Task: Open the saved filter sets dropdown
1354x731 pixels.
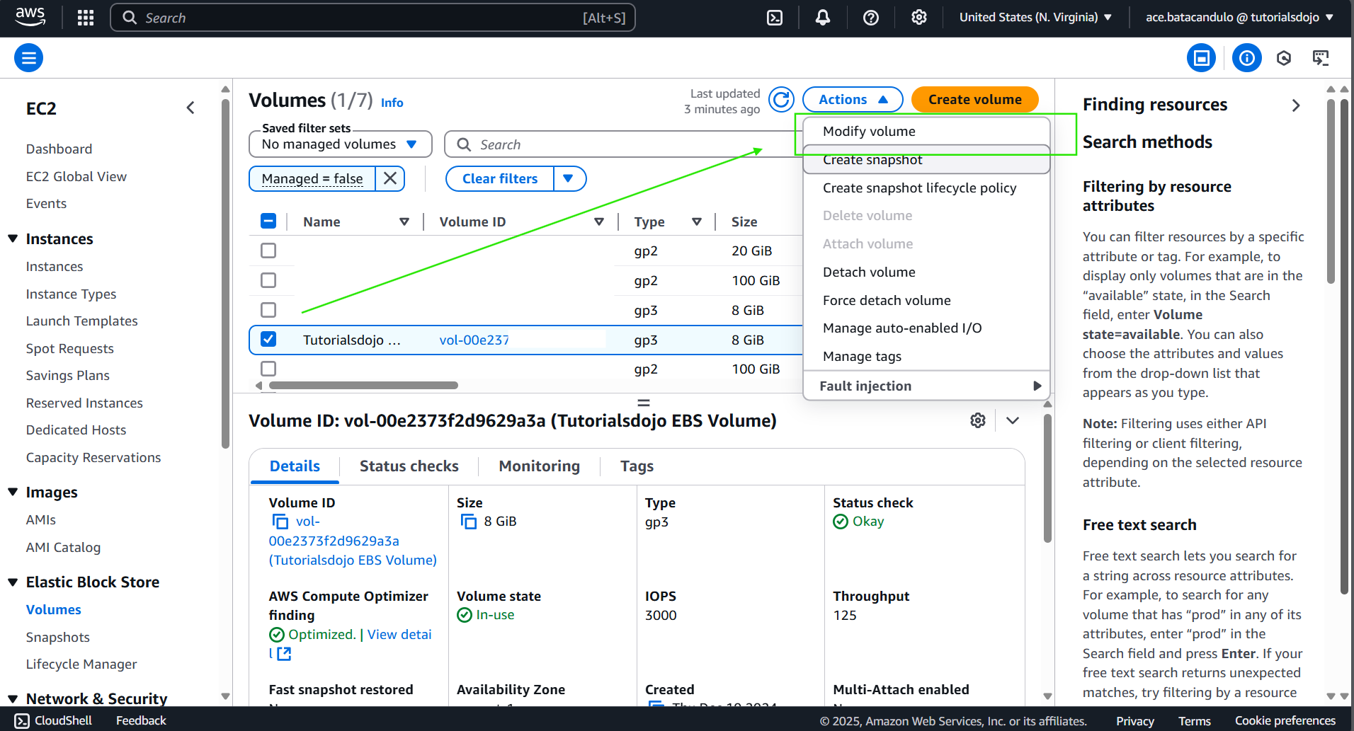Action: tap(341, 144)
